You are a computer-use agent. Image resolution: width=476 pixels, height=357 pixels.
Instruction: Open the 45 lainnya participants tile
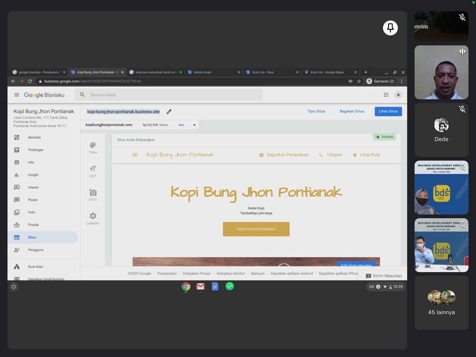coord(441,302)
